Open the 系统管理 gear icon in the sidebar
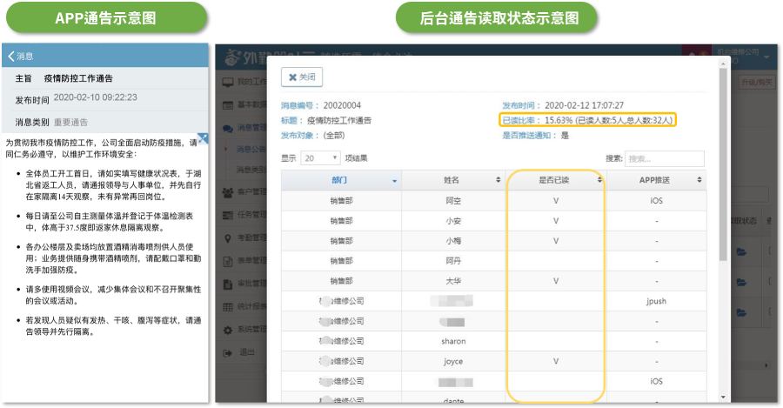783x408 pixels. pyautogui.click(x=228, y=330)
